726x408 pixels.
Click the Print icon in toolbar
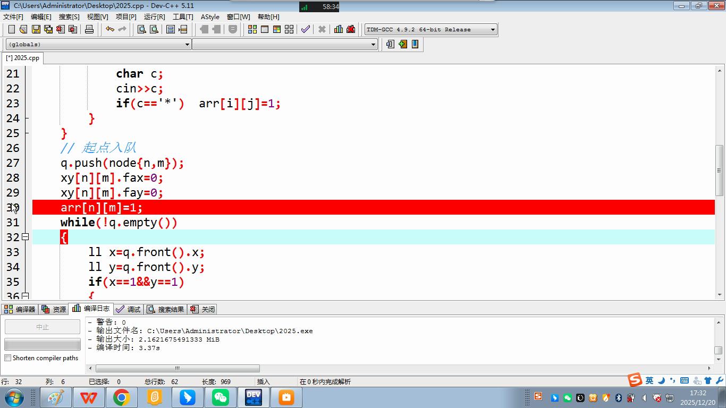click(x=89, y=29)
